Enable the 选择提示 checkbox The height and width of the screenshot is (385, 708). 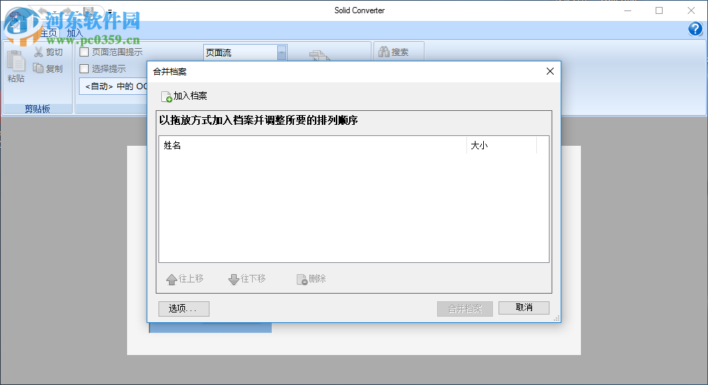click(x=84, y=68)
